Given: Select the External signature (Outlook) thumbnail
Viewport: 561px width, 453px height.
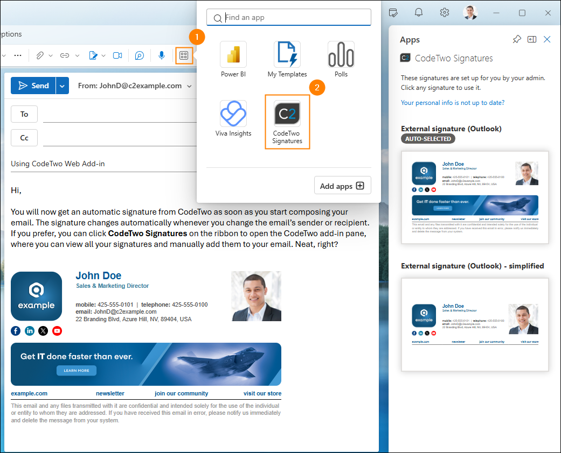Looking at the screenshot, I should (x=475, y=197).
